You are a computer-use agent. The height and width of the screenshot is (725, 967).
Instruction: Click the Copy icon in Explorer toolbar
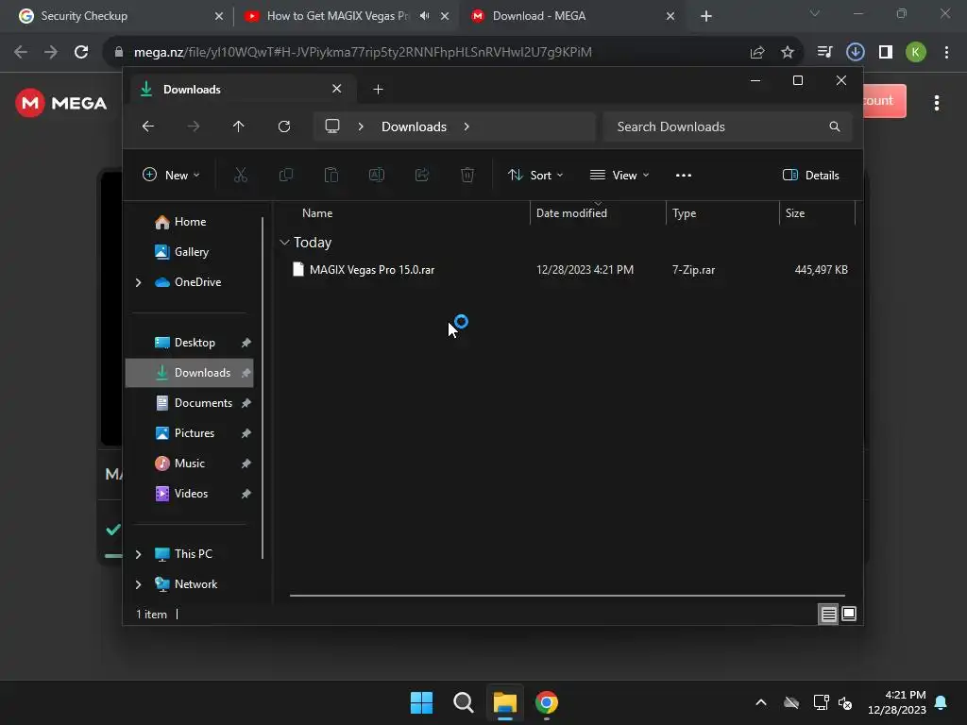pyautogui.click(x=285, y=175)
